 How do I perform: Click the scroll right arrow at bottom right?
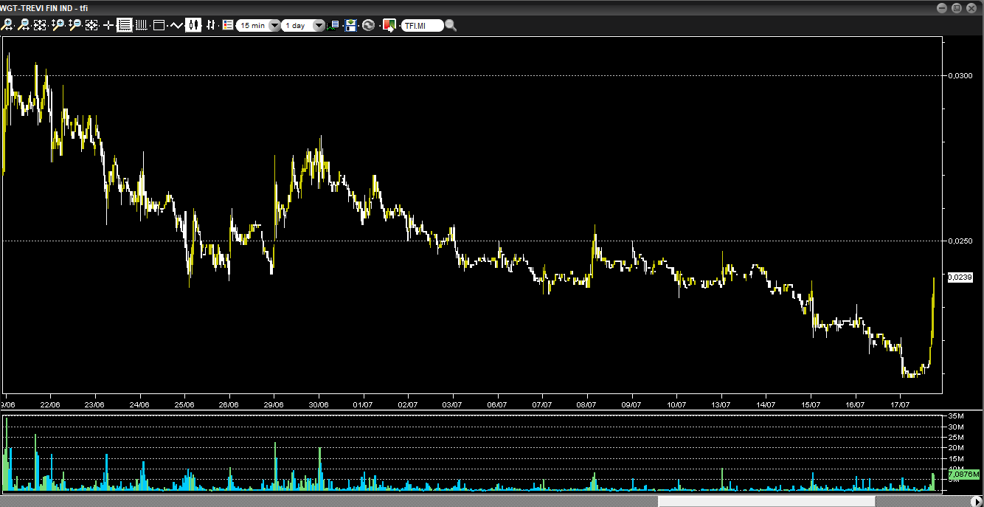[x=977, y=501]
